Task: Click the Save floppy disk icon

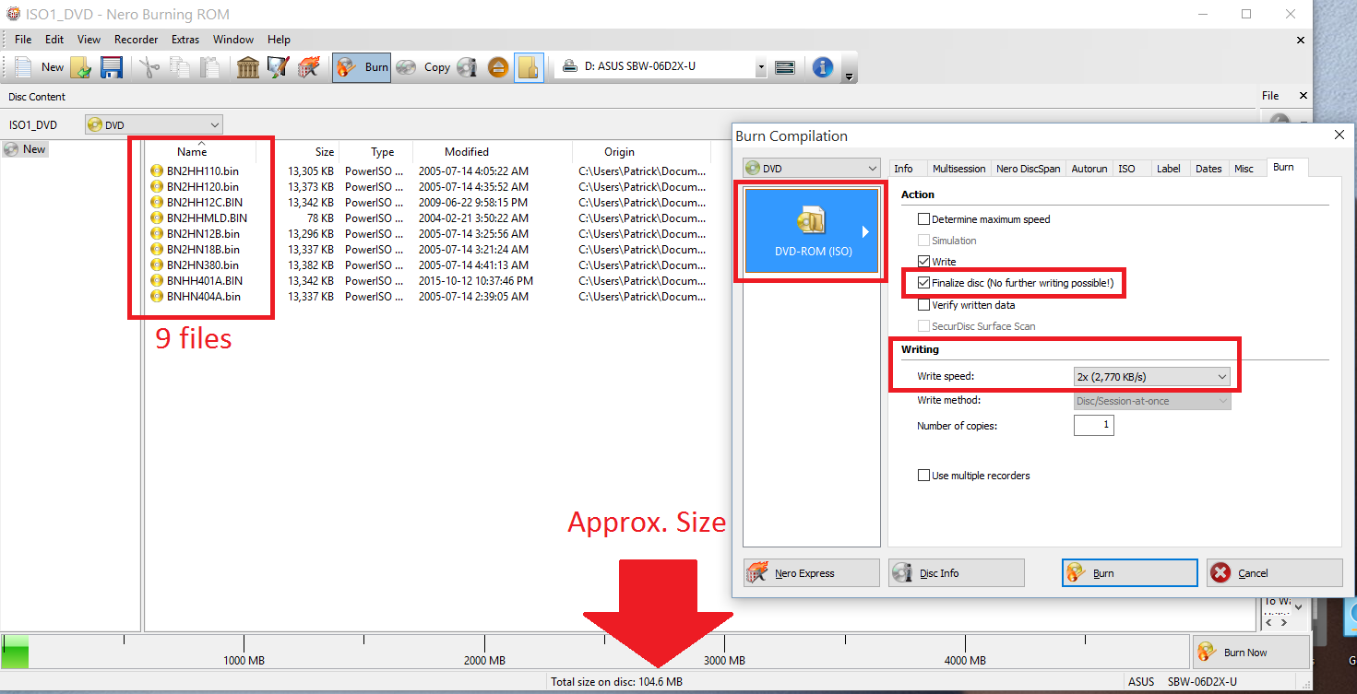Action: click(x=111, y=66)
